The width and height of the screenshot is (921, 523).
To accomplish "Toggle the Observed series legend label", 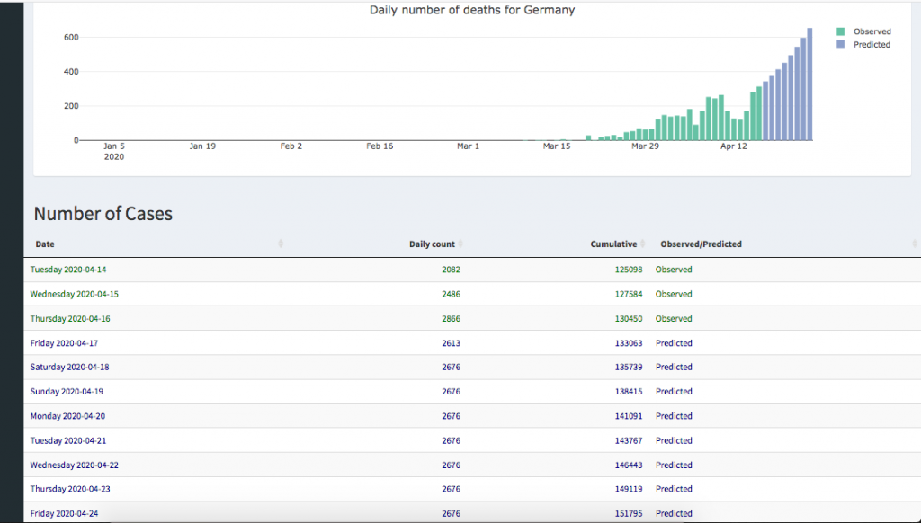I will (872, 31).
